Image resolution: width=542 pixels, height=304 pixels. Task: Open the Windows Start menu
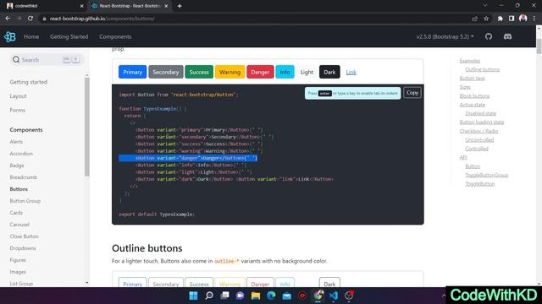coord(194,296)
